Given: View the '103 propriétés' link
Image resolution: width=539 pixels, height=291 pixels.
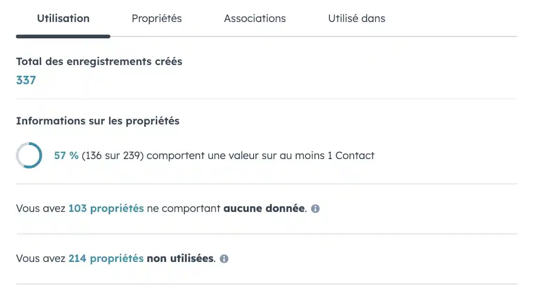Looking at the screenshot, I should point(106,209).
